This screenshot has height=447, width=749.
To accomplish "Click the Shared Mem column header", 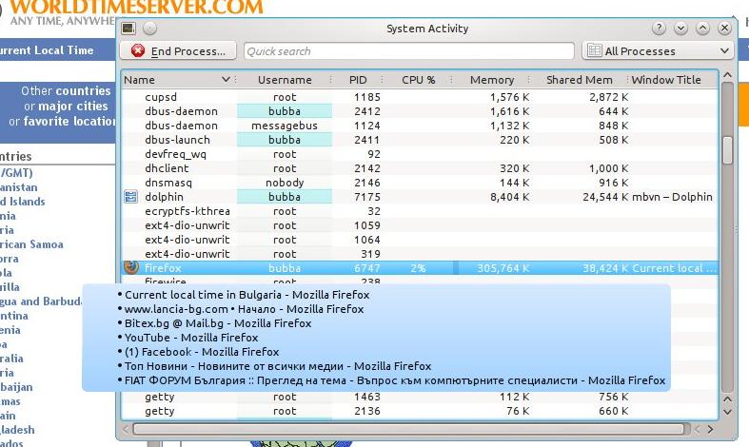I will pyautogui.click(x=580, y=80).
